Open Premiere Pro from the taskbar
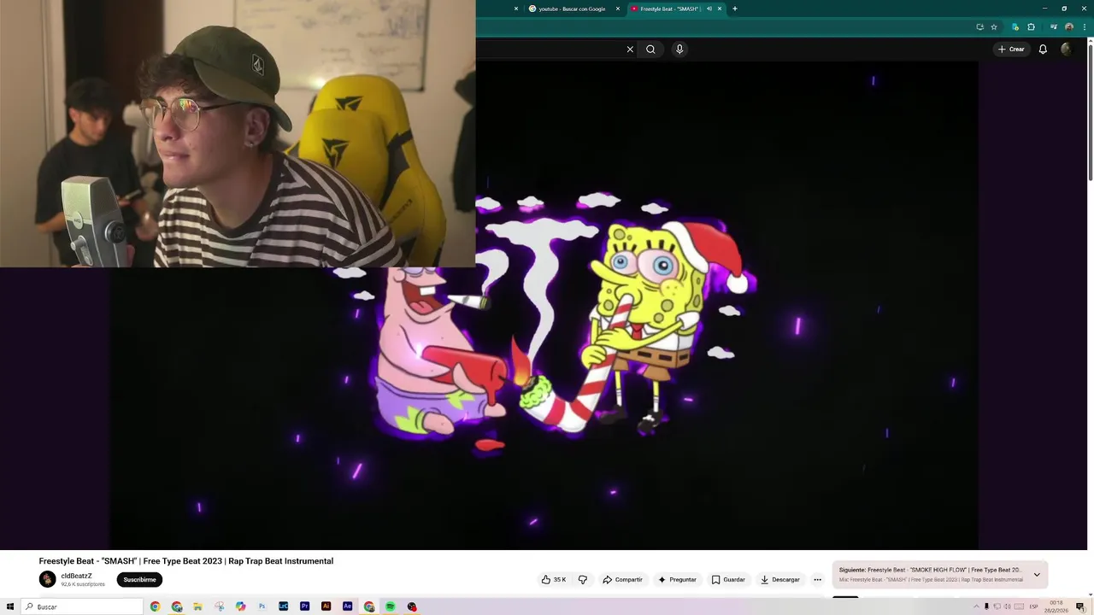 [305, 606]
